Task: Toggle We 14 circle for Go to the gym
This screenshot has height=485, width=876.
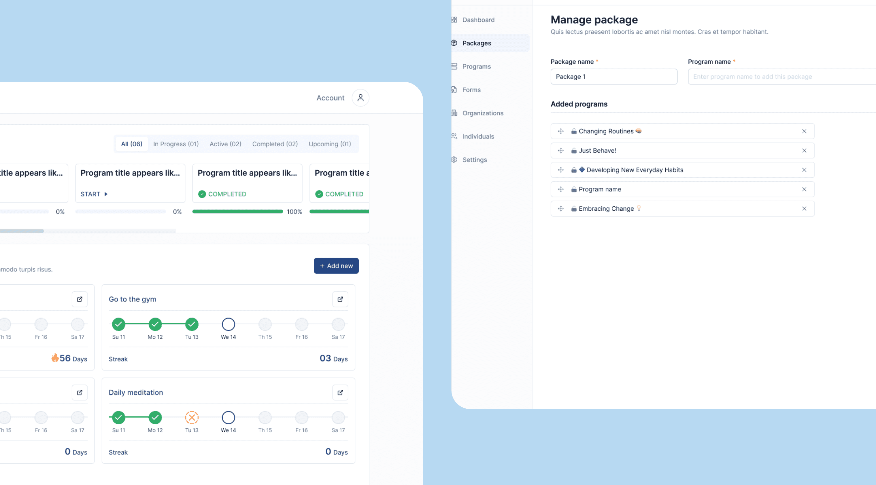Action: 228,324
